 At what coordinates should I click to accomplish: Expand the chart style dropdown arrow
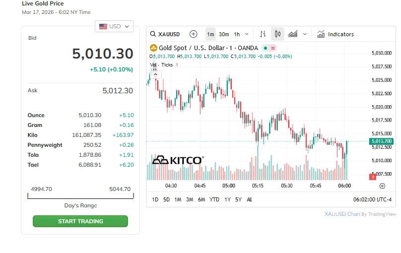coord(305,34)
